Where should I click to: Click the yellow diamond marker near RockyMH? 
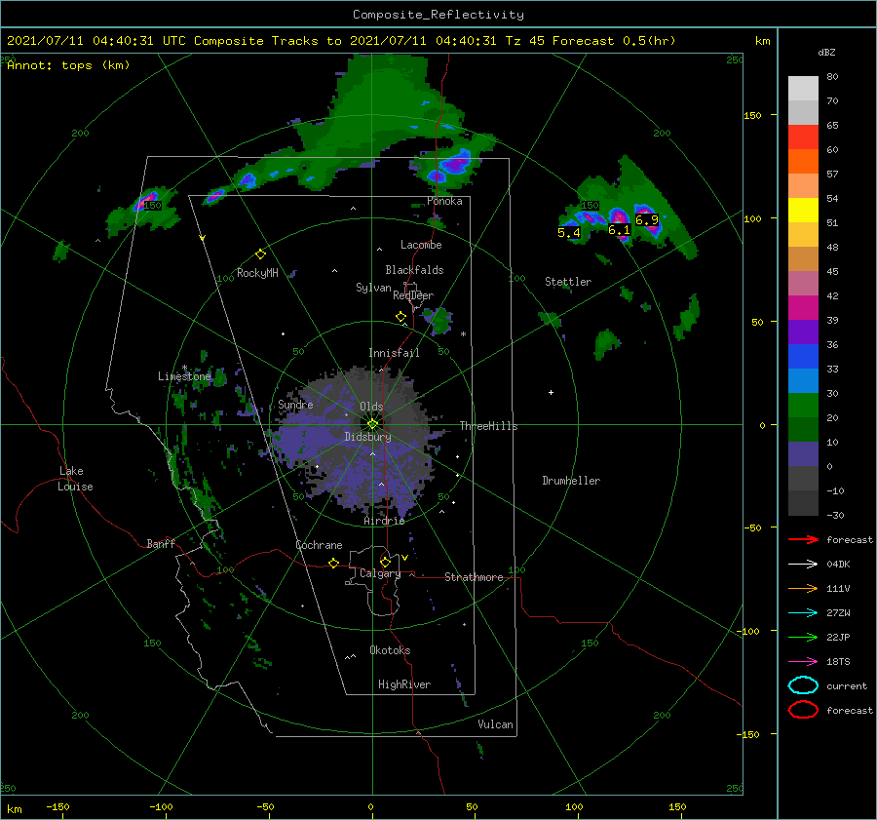click(x=260, y=254)
